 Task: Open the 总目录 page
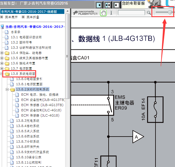[x=15, y=32]
